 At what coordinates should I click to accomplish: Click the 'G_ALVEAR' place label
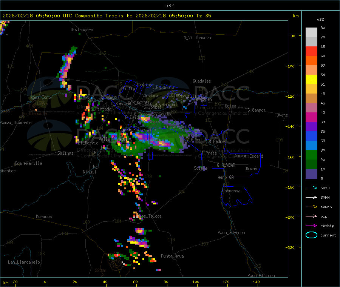pos(226,165)
